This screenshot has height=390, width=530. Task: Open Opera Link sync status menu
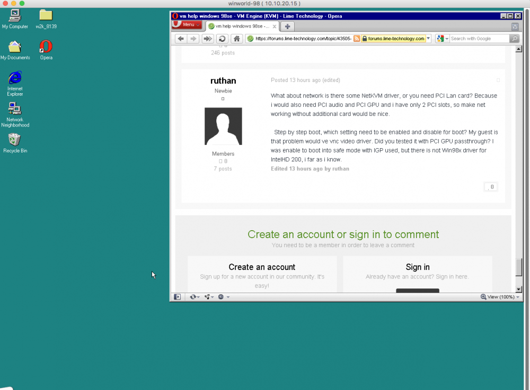pos(195,297)
